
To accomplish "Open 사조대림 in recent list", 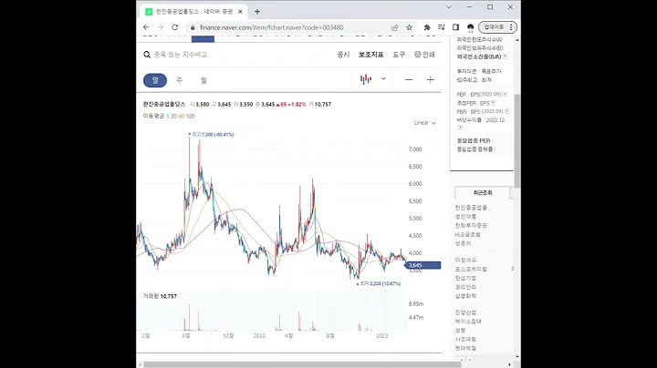I will pyautogui.click(x=466, y=339).
